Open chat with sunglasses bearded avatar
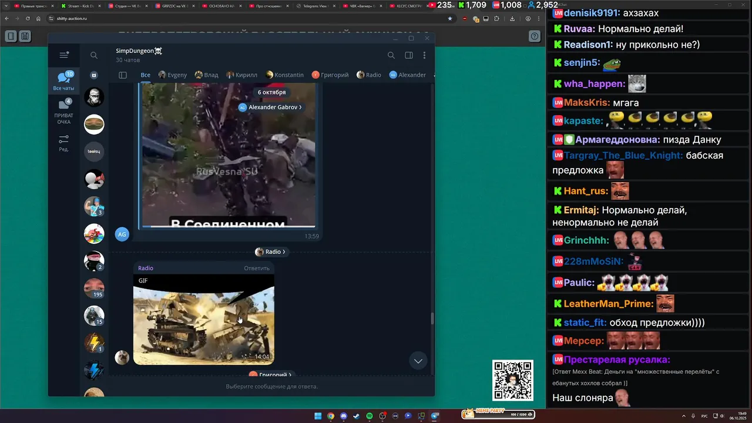The width and height of the screenshot is (752, 423). coord(94,97)
